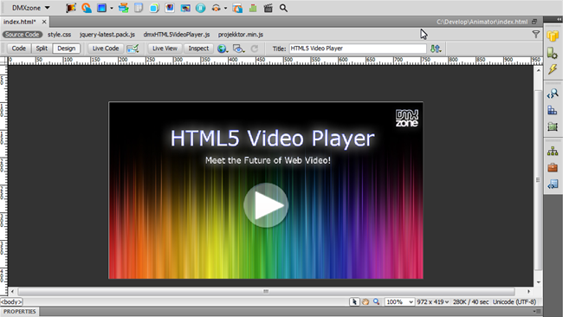563x317 pixels.
Task: Open the Server Behaviors gear icon in side dock
Action: (553, 53)
